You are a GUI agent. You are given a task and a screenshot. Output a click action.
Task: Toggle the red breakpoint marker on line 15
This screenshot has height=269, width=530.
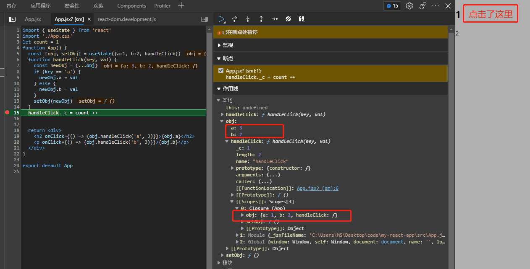click(7, 113)
